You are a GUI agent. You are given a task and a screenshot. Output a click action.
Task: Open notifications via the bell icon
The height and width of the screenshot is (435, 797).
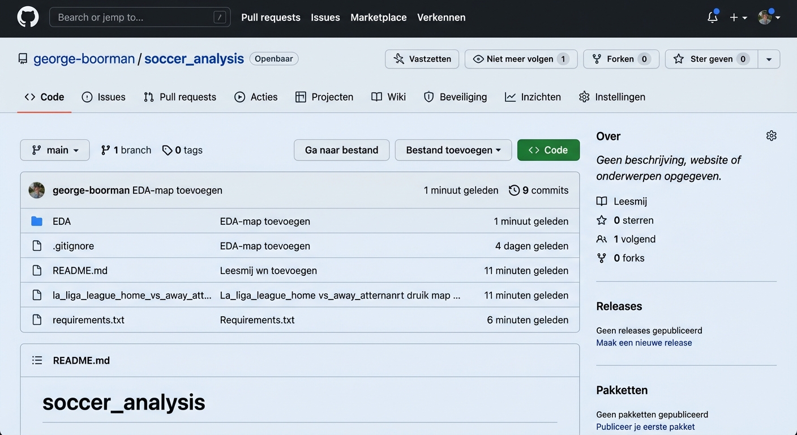coord(712,17)
